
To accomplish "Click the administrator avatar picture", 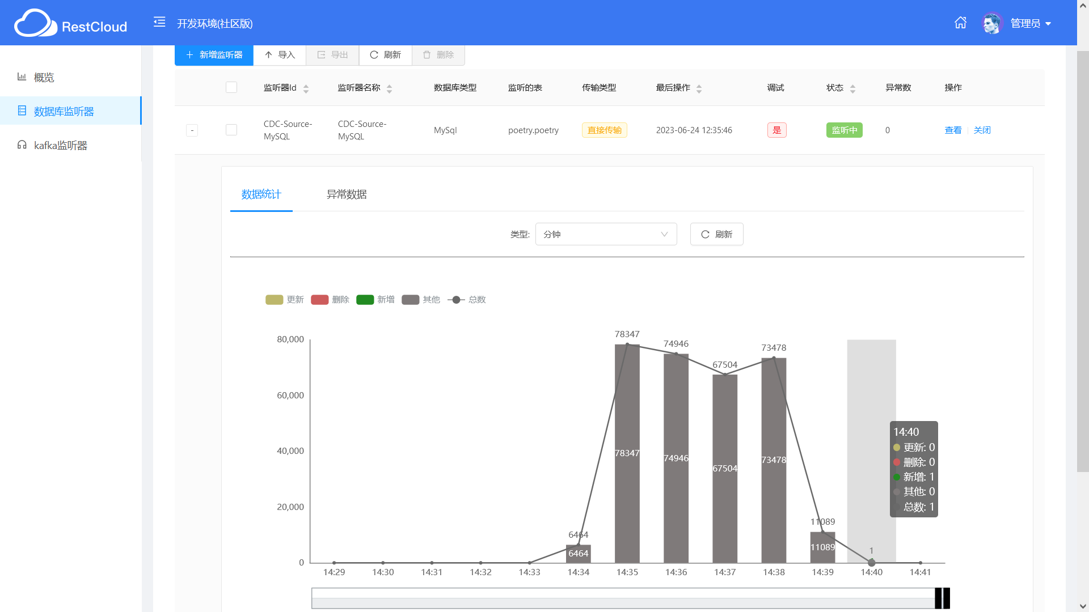I will [992, 23].
